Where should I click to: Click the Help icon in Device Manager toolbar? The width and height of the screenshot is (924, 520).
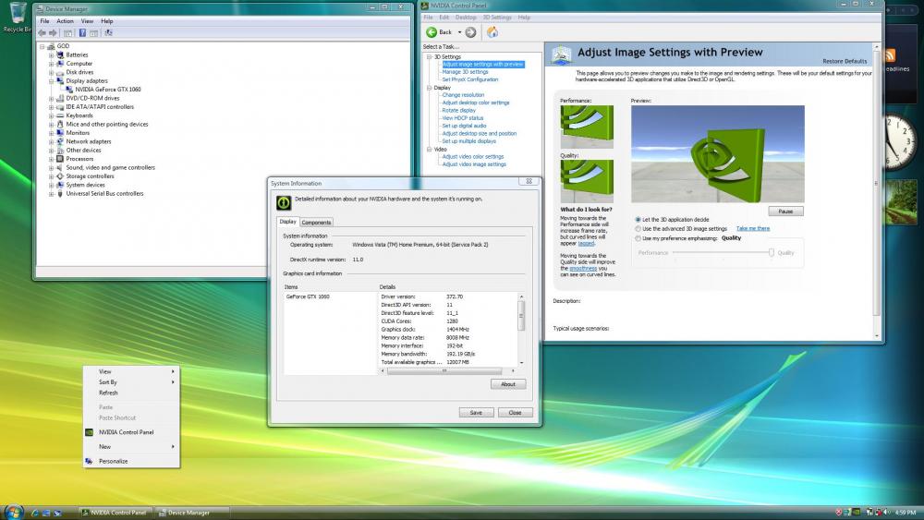82,33
